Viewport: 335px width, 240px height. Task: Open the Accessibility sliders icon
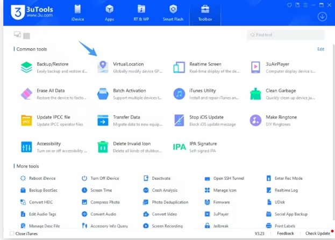[26, 147]
